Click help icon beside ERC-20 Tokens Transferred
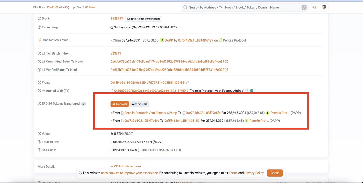Screen dimensions: 363x183 point(39,104)
